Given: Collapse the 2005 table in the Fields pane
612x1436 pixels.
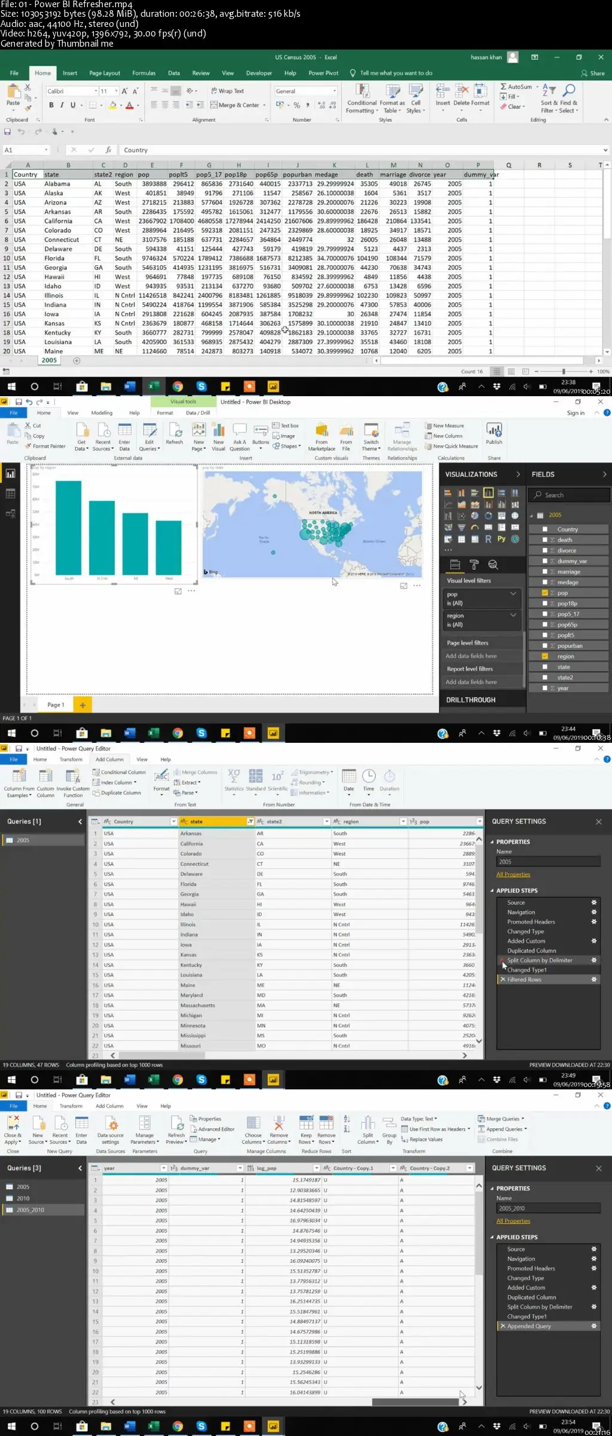Looking at the screenshot, I should [531, 515].
